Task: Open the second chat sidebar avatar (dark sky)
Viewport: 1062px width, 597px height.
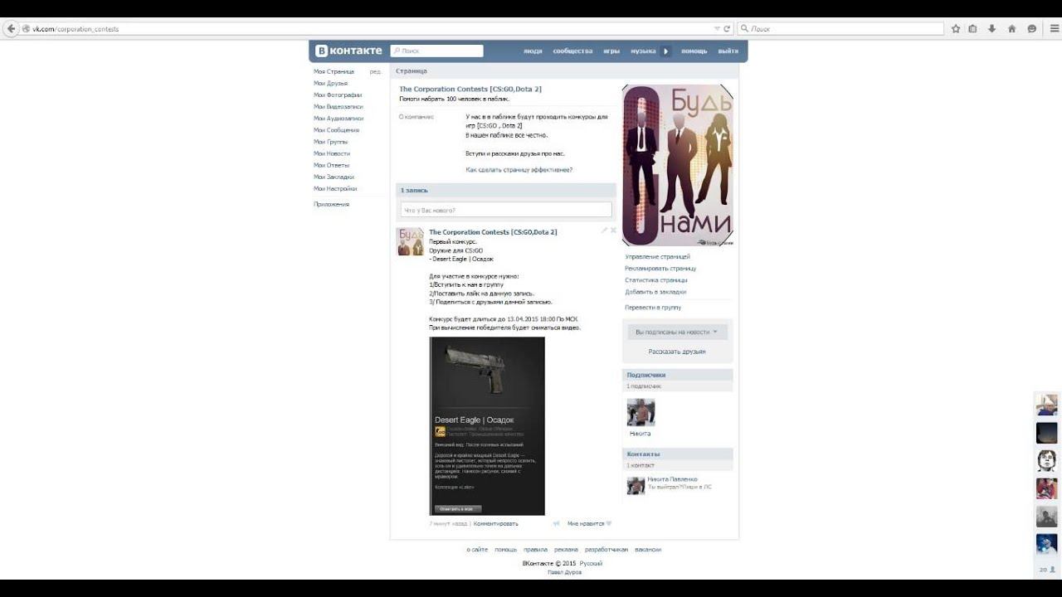Action: 1046,433
